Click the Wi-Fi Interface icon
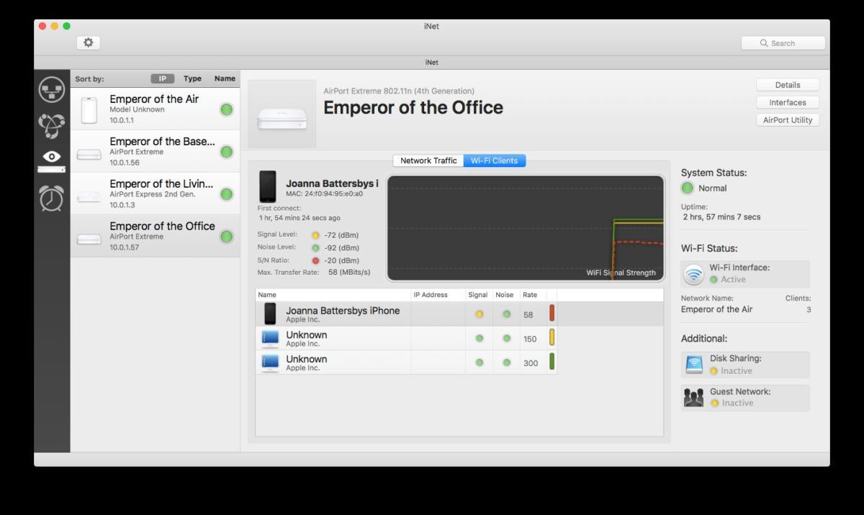 click(693, 274)
